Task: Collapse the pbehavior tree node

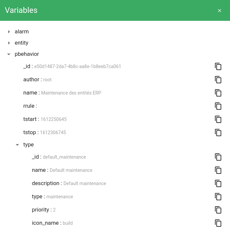Action: [x=9, y=54]
